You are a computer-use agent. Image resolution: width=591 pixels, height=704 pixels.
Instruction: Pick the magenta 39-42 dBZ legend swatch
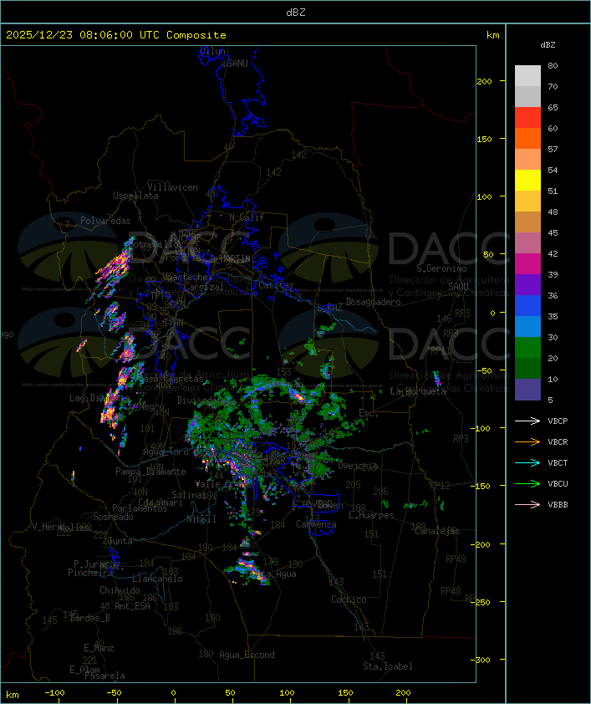point(527,264)
